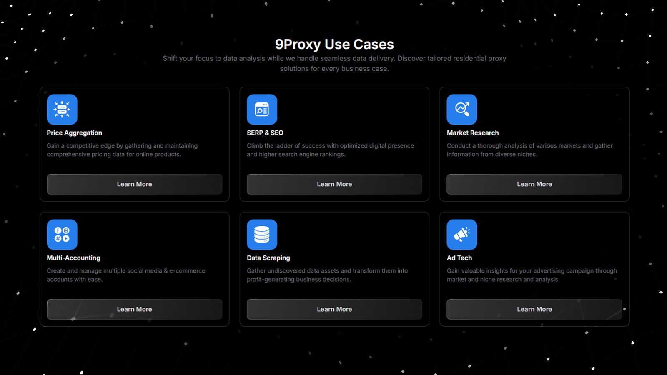Select the 'Market Research' card title

[x=473, y=133]
